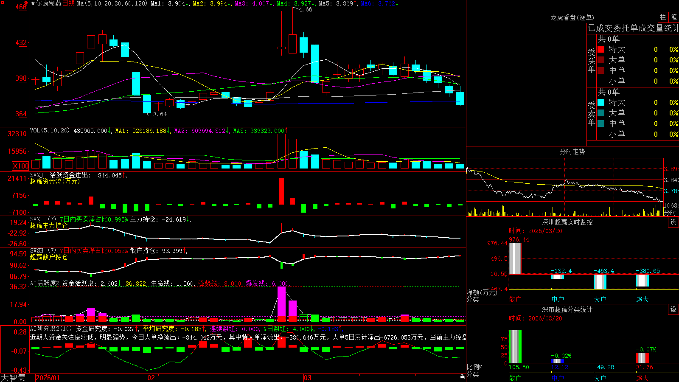Click 大户 category label in 深圳超赢实时监控

point(600,299)
